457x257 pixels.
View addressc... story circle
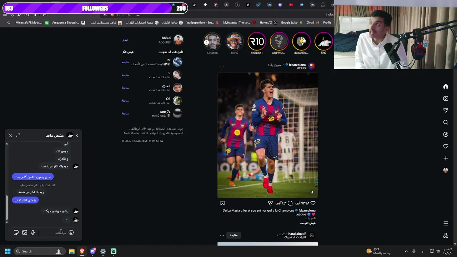(279, 42)
